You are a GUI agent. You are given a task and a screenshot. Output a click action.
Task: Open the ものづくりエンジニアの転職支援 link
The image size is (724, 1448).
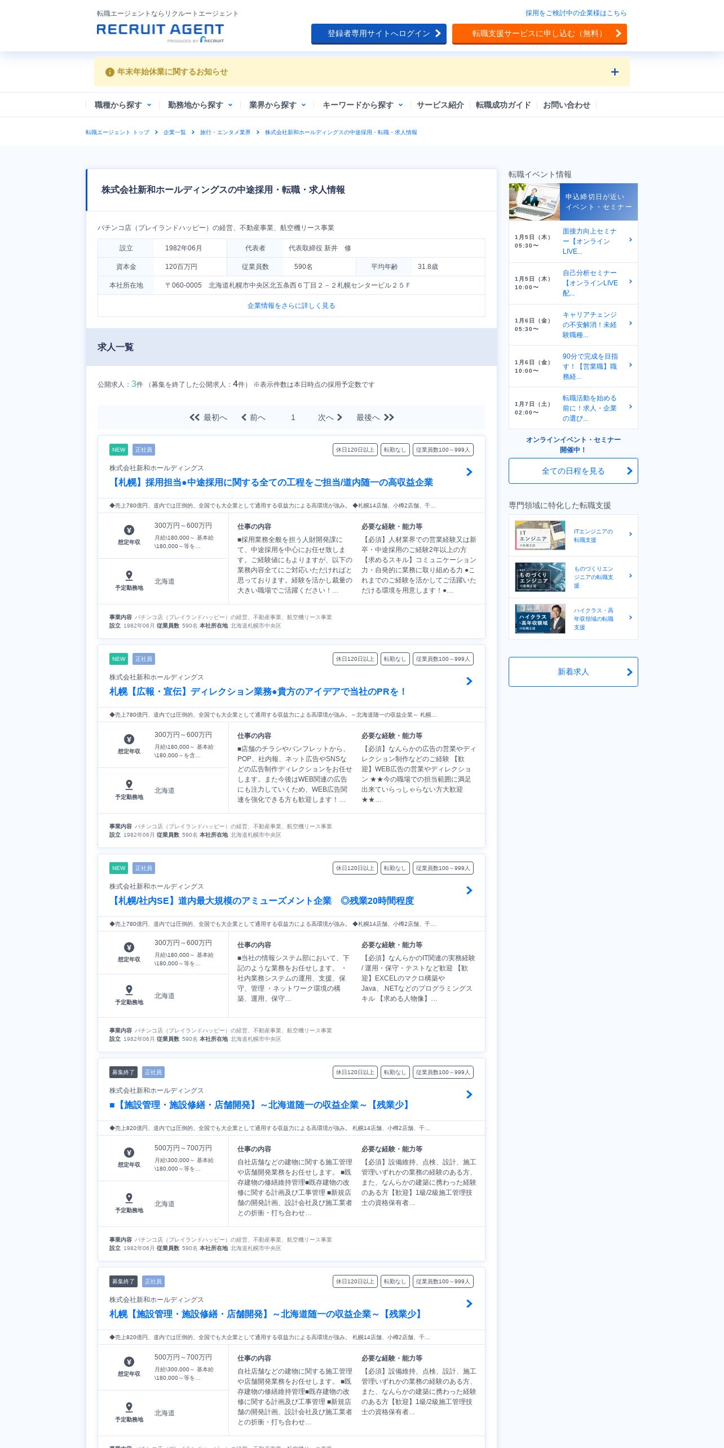(594, 577)
